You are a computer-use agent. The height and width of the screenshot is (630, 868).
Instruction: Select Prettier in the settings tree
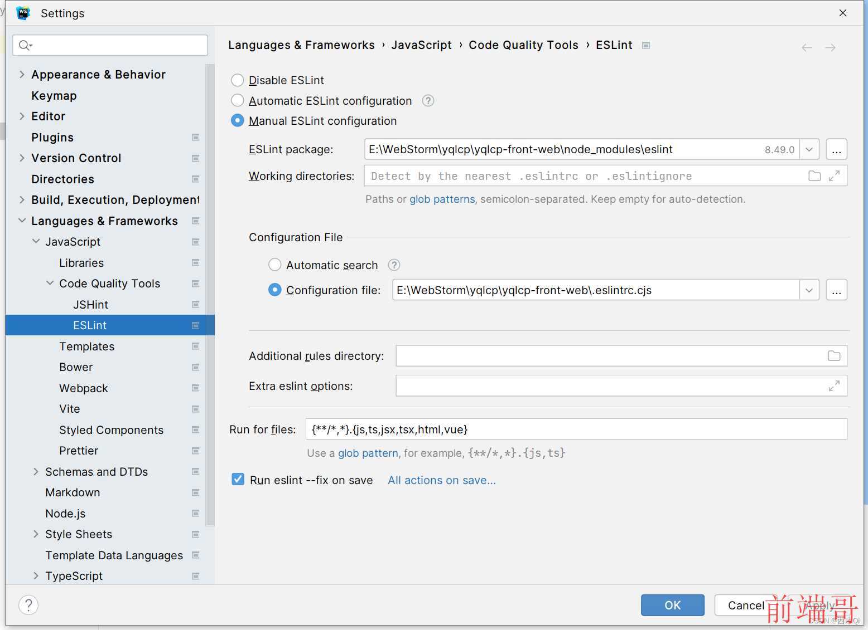[x=79, y=451]
